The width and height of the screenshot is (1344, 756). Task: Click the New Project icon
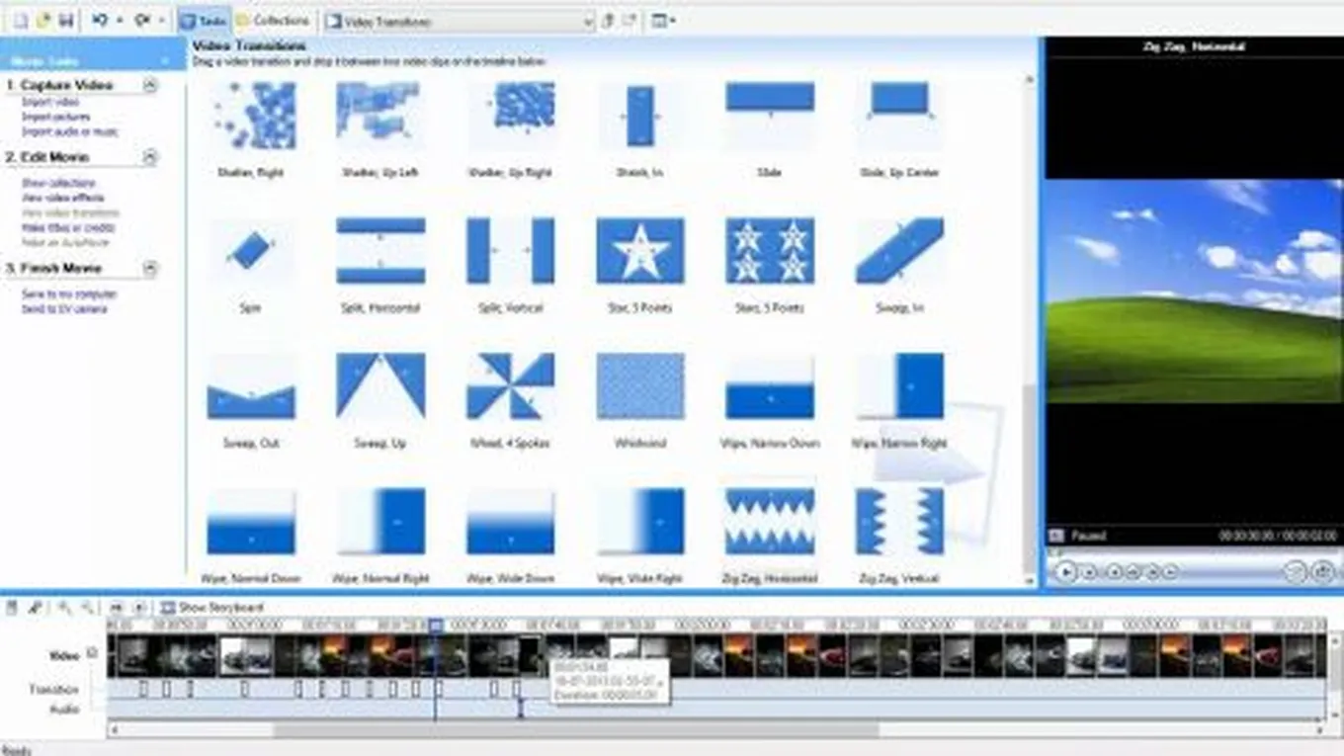coord(21,20)
